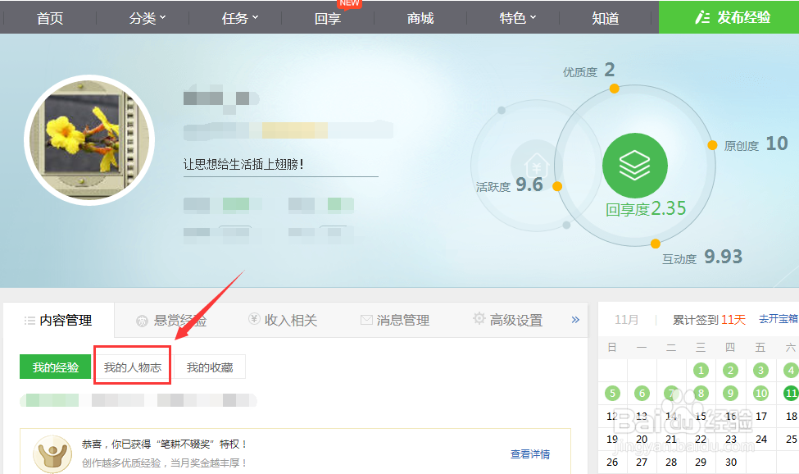Click the 我的人物志 button
799x474 pixels.
click(x=133, y=366)
